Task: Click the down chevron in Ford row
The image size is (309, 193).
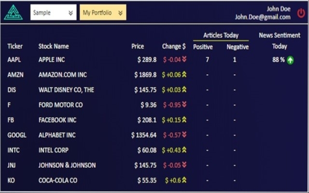Action: [184, 104]
